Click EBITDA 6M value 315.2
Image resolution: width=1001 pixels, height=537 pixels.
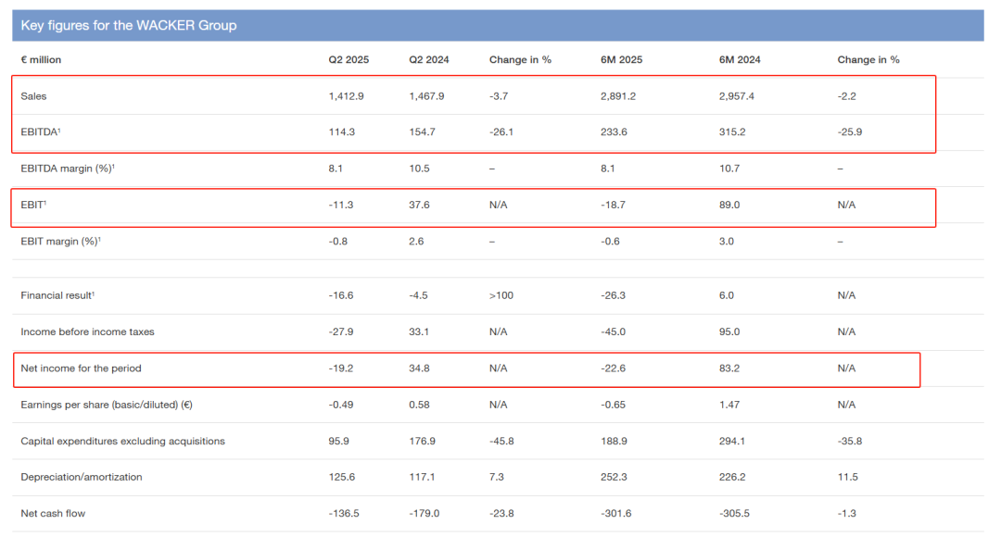tap(732, 132)
